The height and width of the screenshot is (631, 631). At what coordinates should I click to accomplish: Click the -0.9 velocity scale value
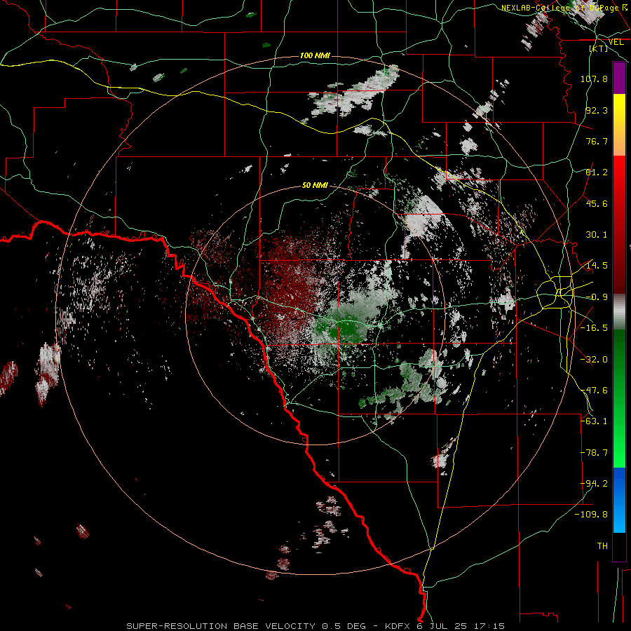(x=597, y=297)
